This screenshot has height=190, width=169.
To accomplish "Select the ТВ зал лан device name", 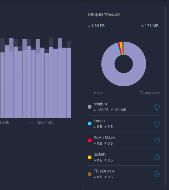I will click(x=104, y=171).
